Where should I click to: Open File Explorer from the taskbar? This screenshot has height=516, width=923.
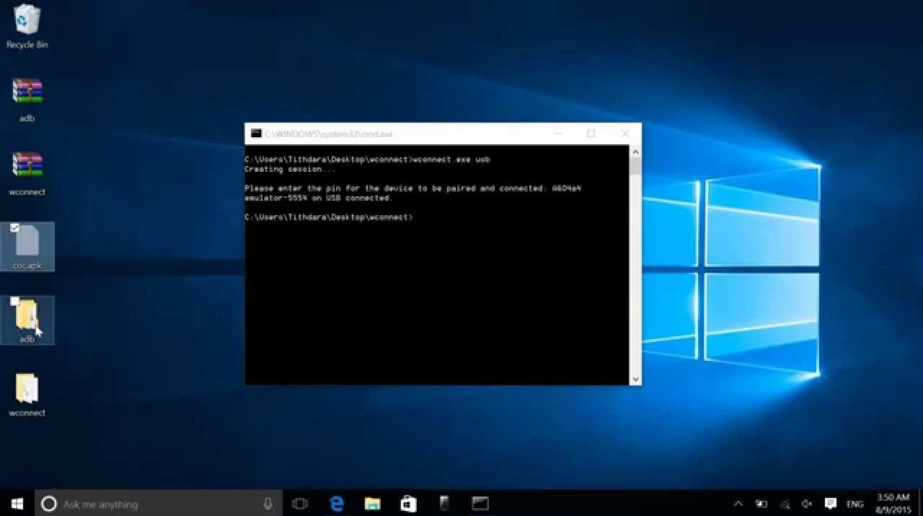(x=372, y=503)
